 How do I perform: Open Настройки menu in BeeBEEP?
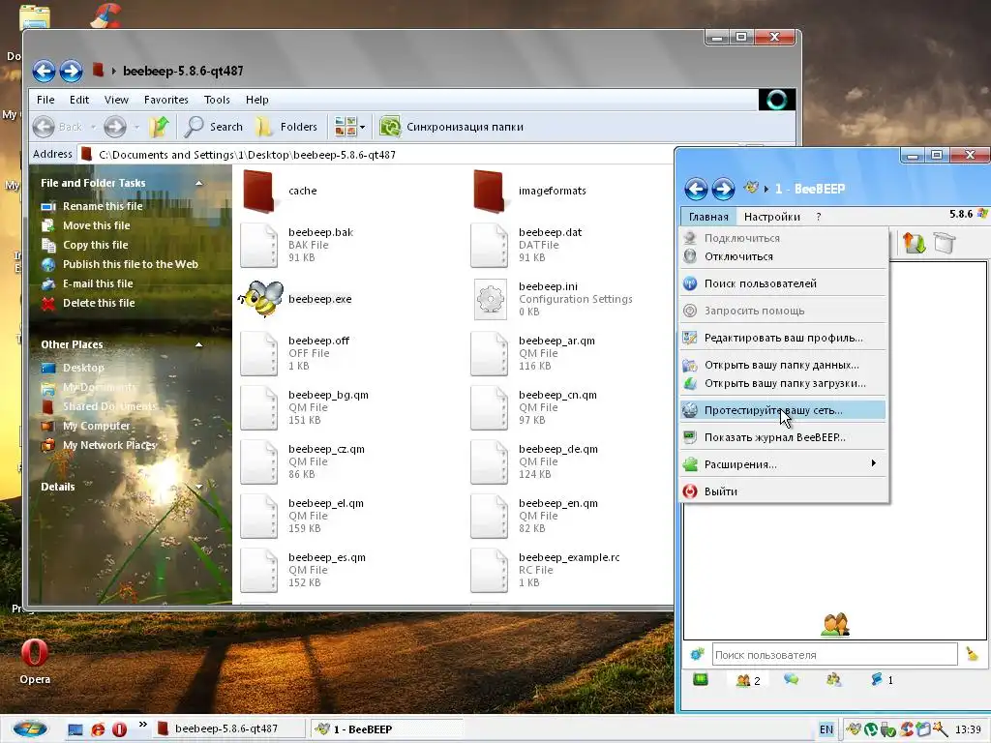pyautogui.click(x=772, y=217)
